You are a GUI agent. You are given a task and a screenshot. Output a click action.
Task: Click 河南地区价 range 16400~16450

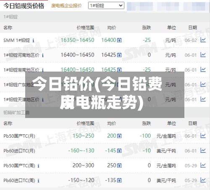[x=77, y=55]
